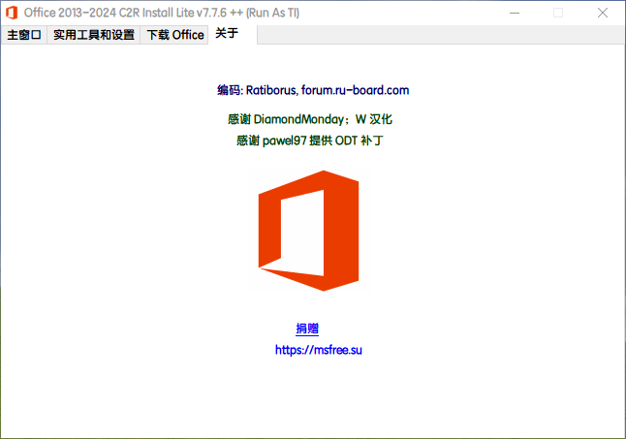Open the https://msfree.su link
This screenshot has height=439, width=626.
pos(318,350)
